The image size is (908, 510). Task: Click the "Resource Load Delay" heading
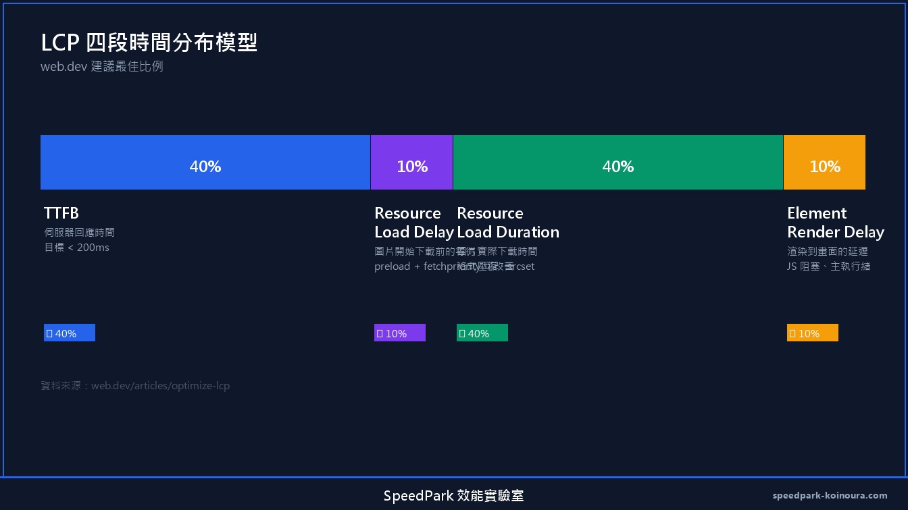(413, 223)
